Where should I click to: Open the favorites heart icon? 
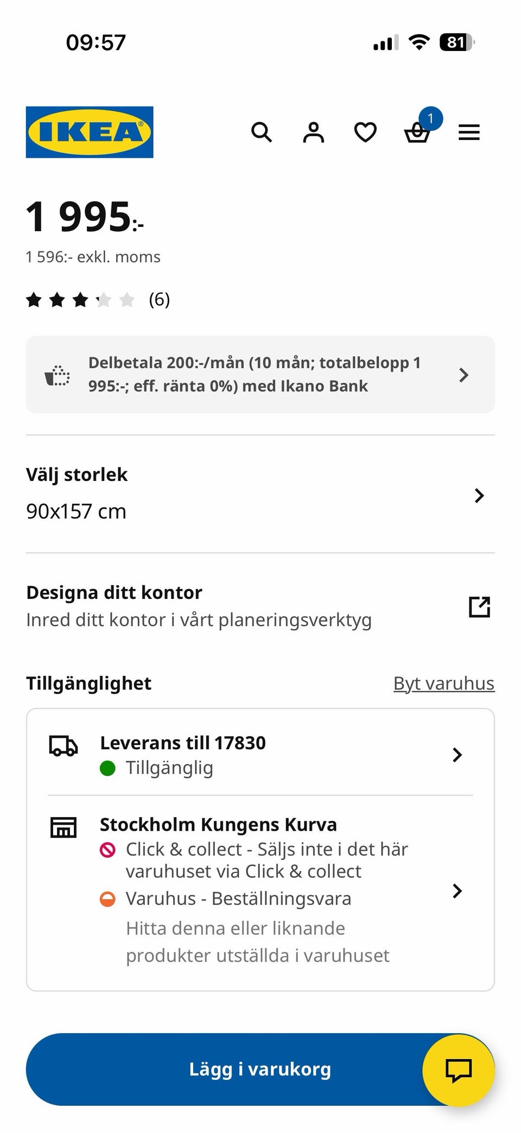[x=365, y=132]
